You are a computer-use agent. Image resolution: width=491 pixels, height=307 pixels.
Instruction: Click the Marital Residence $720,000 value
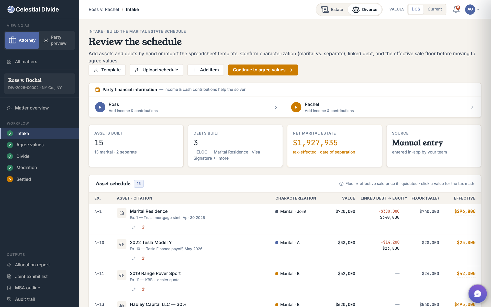(345, 212)
